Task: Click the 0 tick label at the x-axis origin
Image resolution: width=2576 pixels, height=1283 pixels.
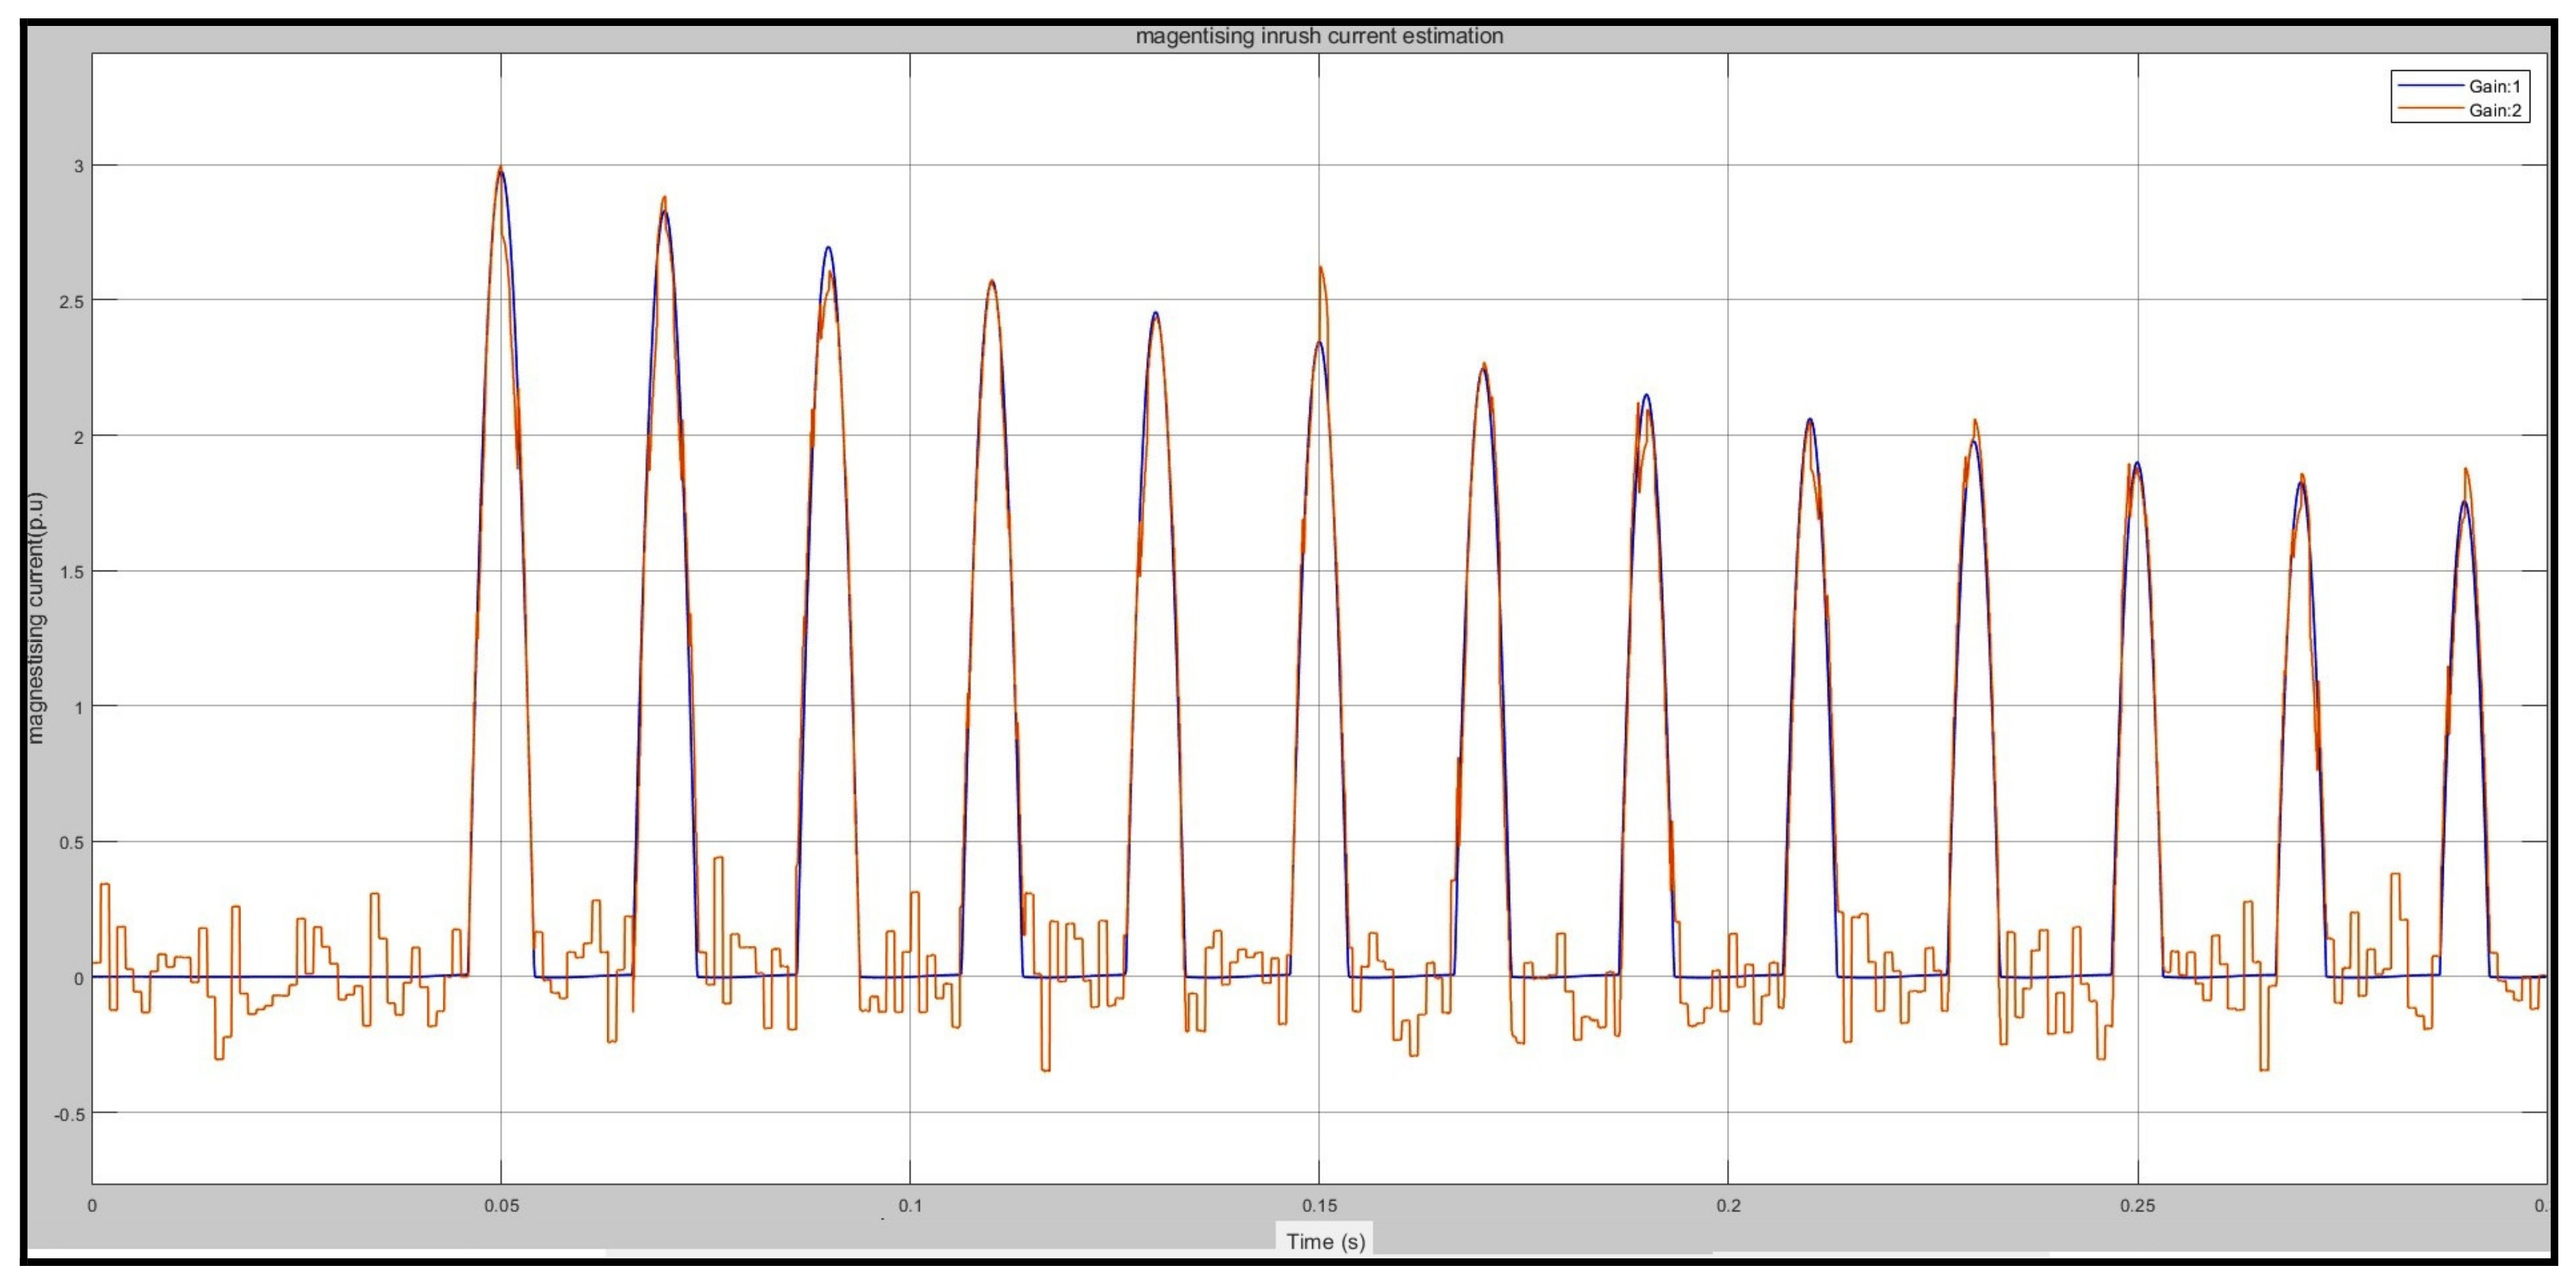Action: tap(92, 1205)
